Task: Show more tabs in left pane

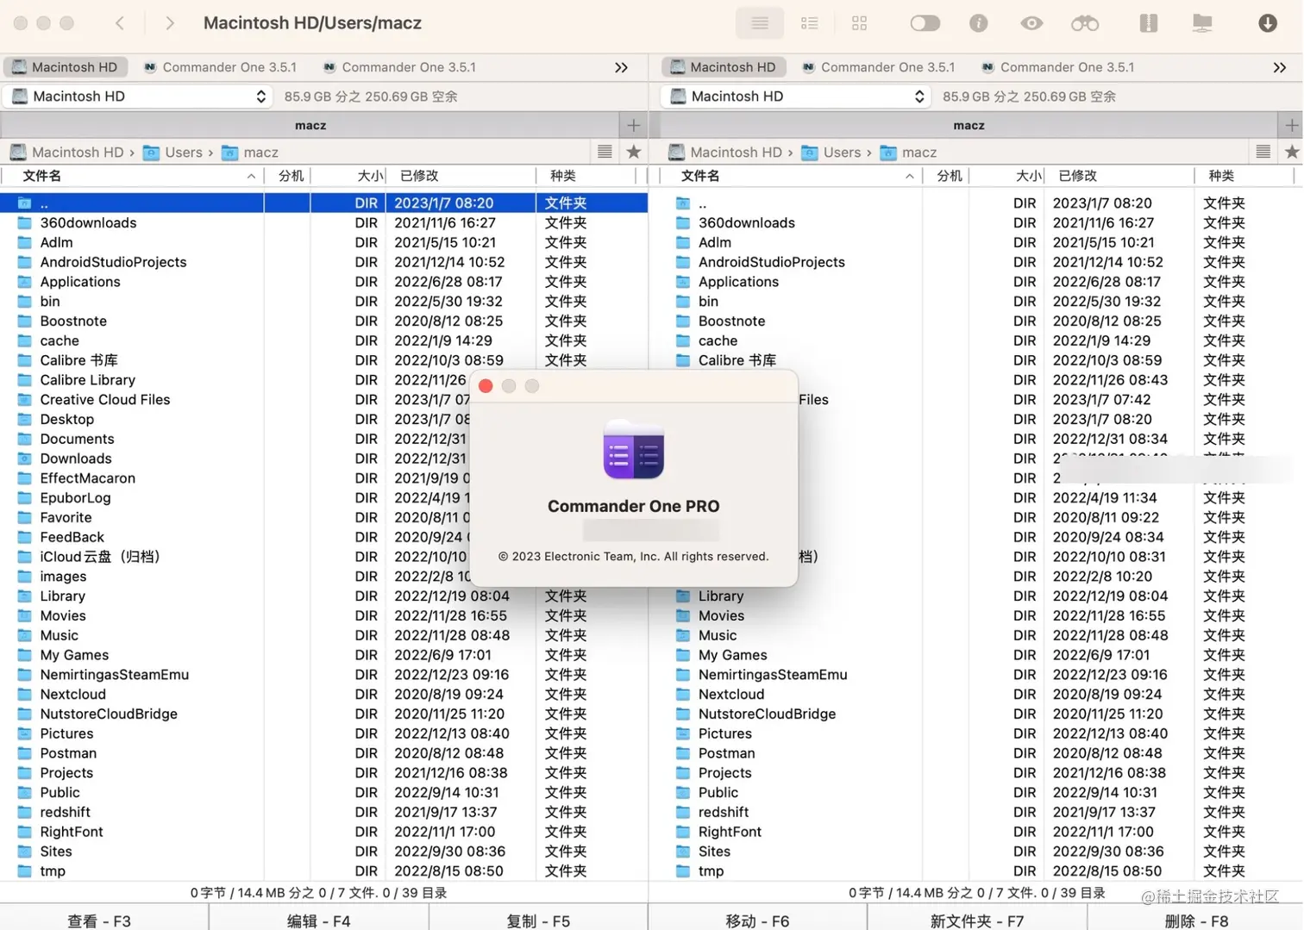Action: (x=621, y=67)
